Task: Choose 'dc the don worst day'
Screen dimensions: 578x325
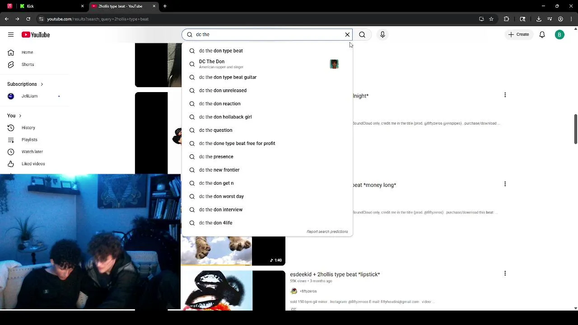Action: point(267,196)
